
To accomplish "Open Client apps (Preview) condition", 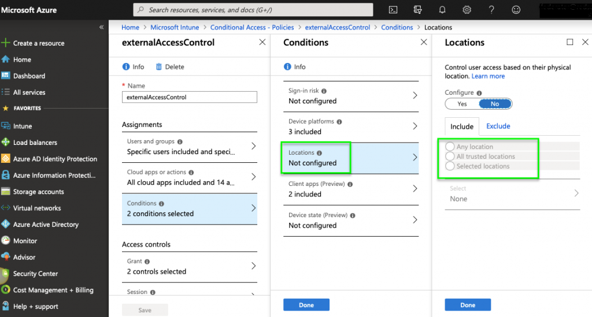I will pyautogui.click(x=351, y=189).
